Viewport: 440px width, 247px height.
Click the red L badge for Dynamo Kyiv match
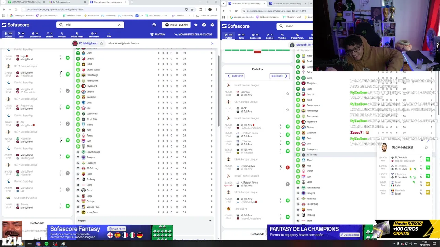click(x=288, y=167)
